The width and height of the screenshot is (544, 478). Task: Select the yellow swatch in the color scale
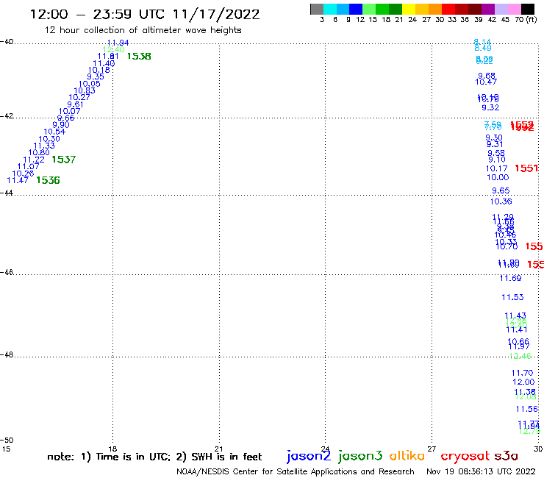click(x=409, y=9)
